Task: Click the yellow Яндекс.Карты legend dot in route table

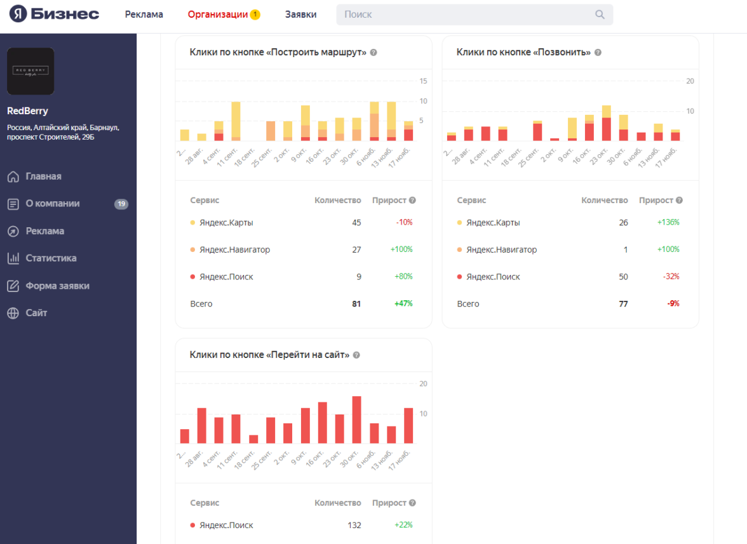Action: (x=192, y=223)
